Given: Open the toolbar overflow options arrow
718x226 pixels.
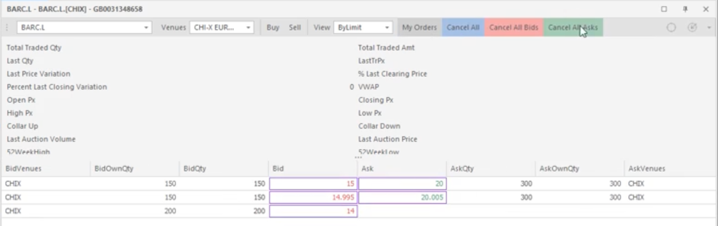Looking at the screenshot, I should [709, 28].
